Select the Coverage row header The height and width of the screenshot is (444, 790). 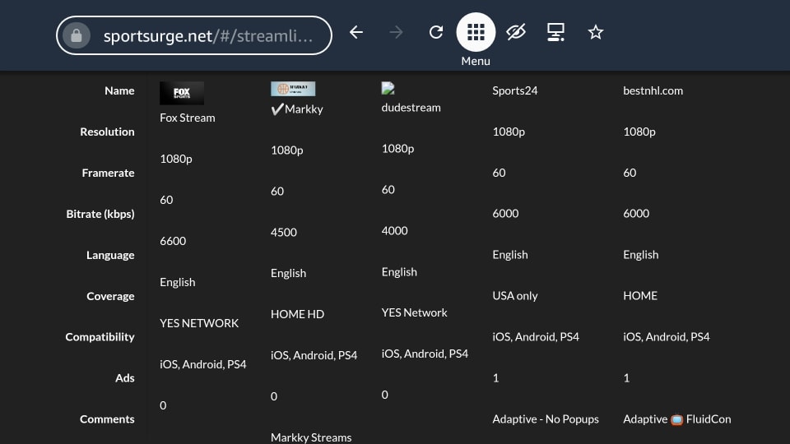(110, 296)
